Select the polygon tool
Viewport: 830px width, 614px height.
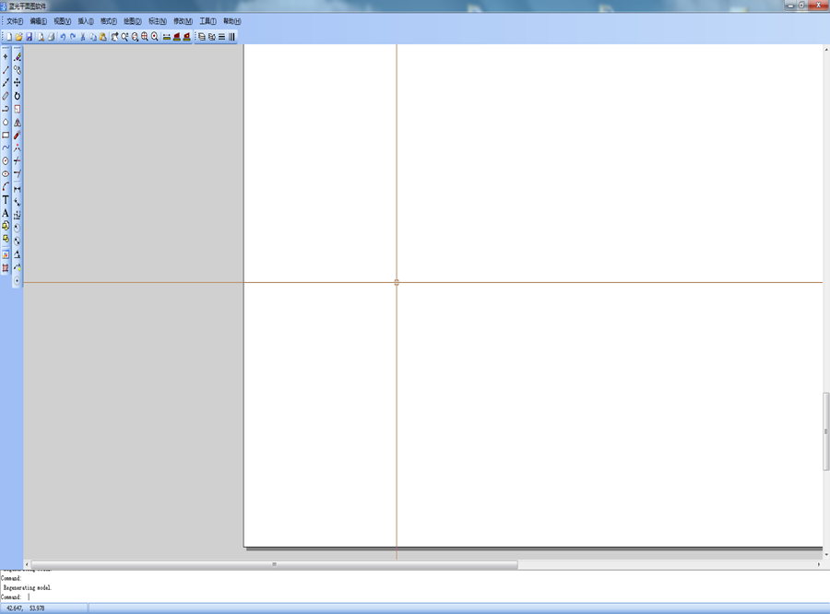6,122
